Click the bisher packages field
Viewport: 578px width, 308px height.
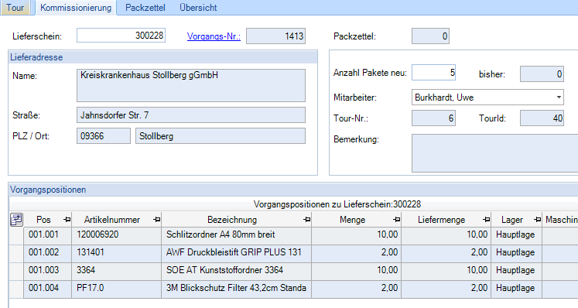pyautogui.click(x=542, y=74)
